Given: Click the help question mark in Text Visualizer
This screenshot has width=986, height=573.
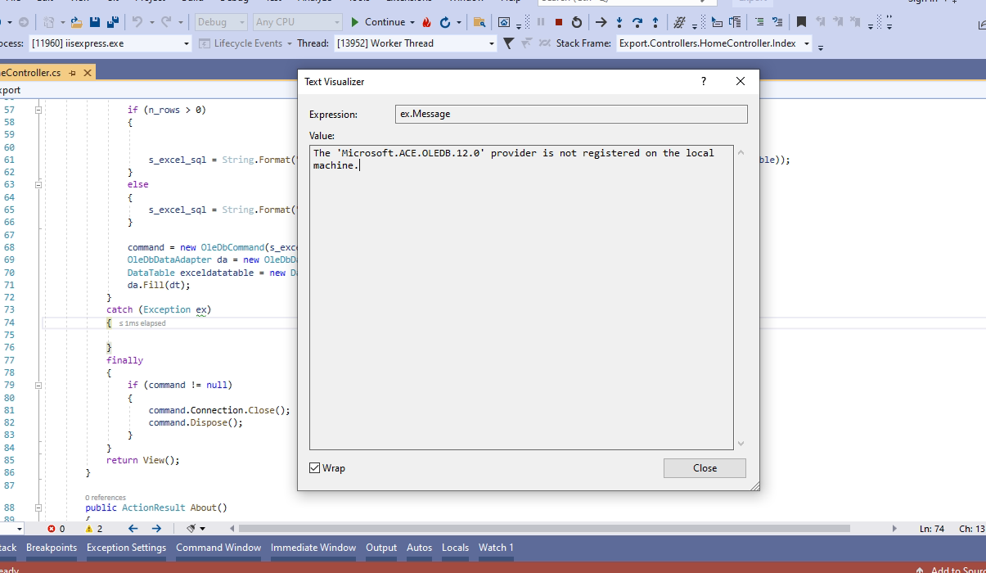Looking at the screenshot, I should click(x=704, y=81).
